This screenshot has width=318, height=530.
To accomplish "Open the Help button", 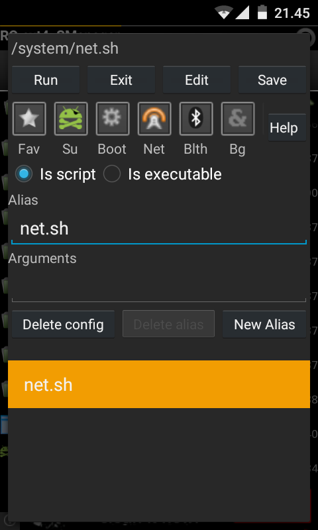I will pyautogui.click(x=287, y=128).
